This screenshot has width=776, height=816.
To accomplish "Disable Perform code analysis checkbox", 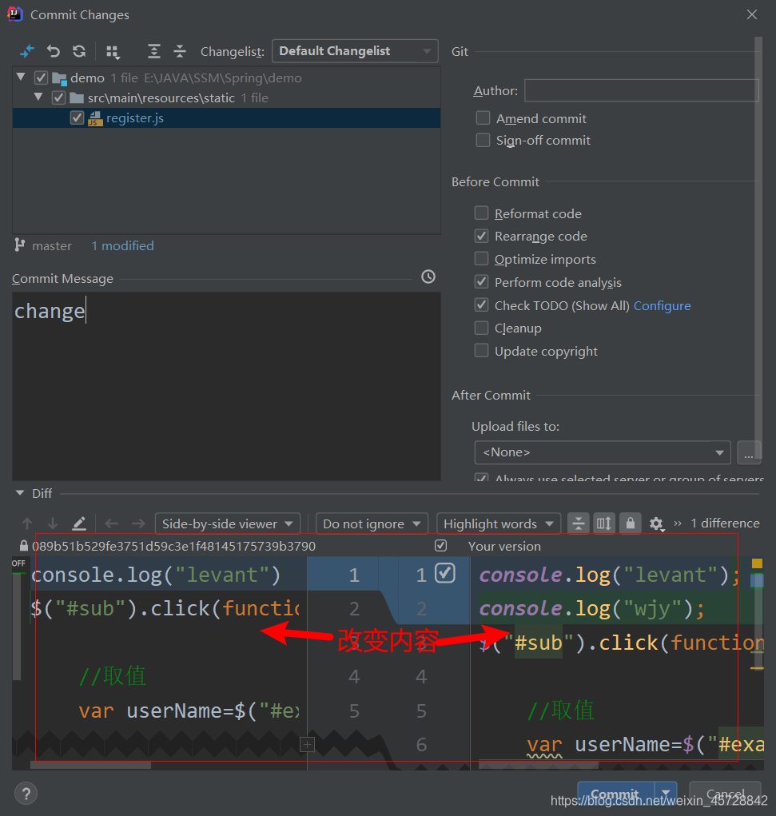I will coord(481,282).
